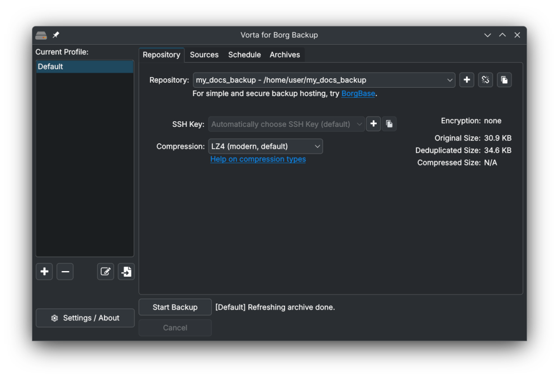Import a profile with the import icon
559x379 pixels.
pos(126,271)
